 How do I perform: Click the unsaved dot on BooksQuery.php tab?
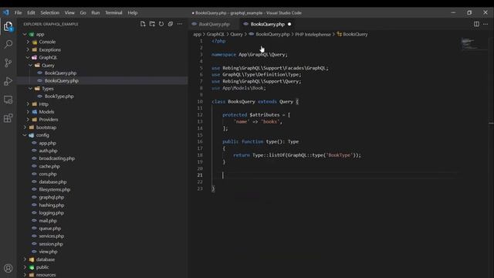pyautogui.click(x=289, y=24)
